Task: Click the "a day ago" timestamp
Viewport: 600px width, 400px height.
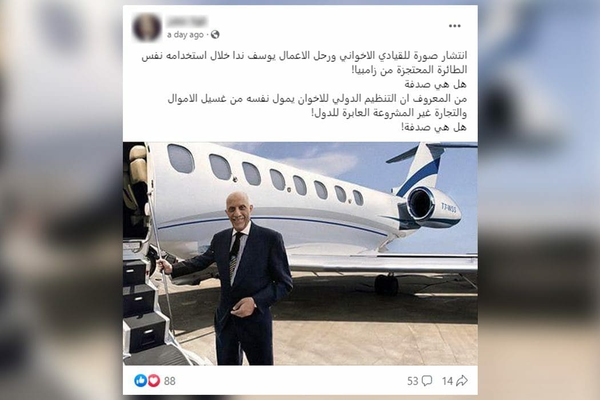Action: pos(185,35)
